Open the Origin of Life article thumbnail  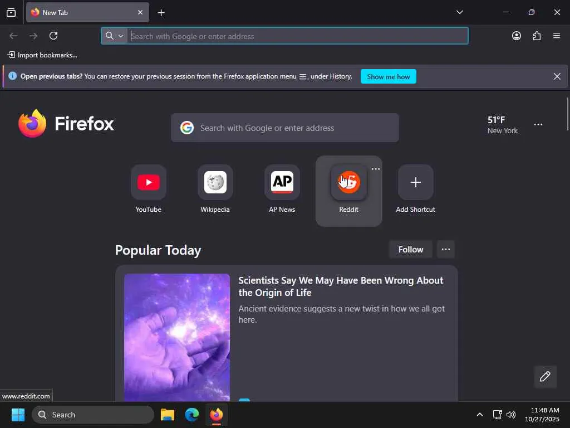(176, 337)
